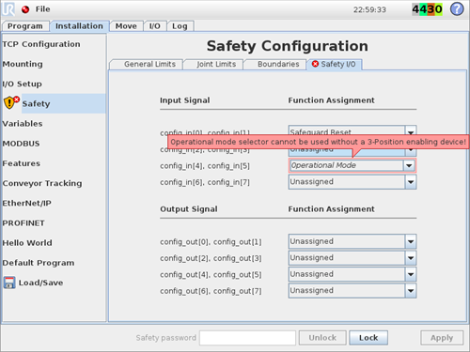Screen dimensions: 470x352
Task: Open config_out[4], config_out[5] dropdown
Action: (411, 274)
